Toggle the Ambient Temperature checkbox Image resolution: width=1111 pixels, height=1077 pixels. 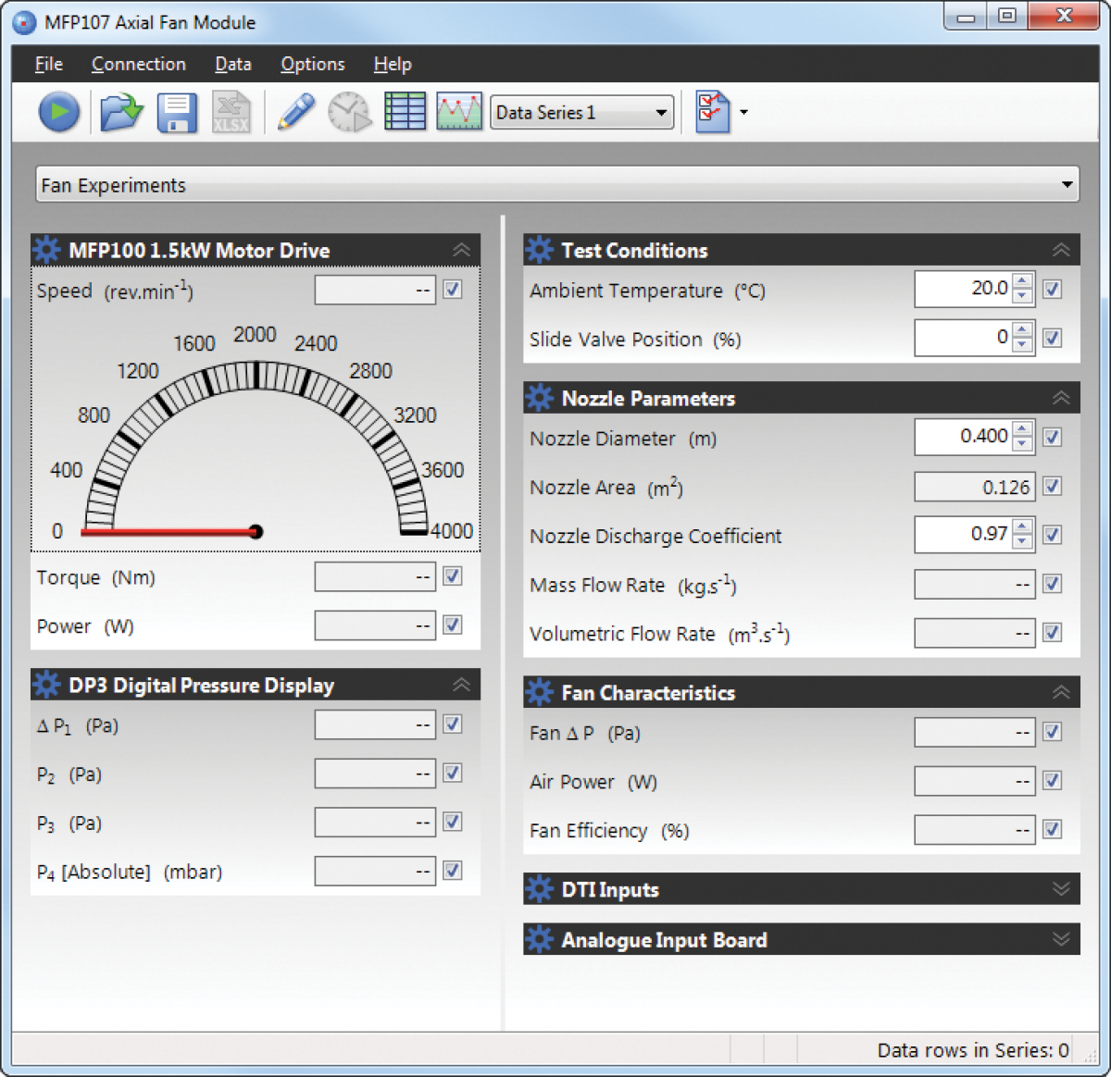(1053, 290)
